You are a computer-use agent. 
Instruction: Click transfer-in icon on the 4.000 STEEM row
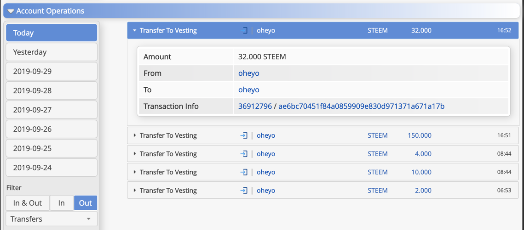tap(244, 154)
